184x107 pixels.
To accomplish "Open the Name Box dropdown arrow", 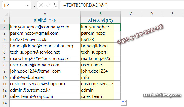I will pyautogui.click(x=28, y=5).
